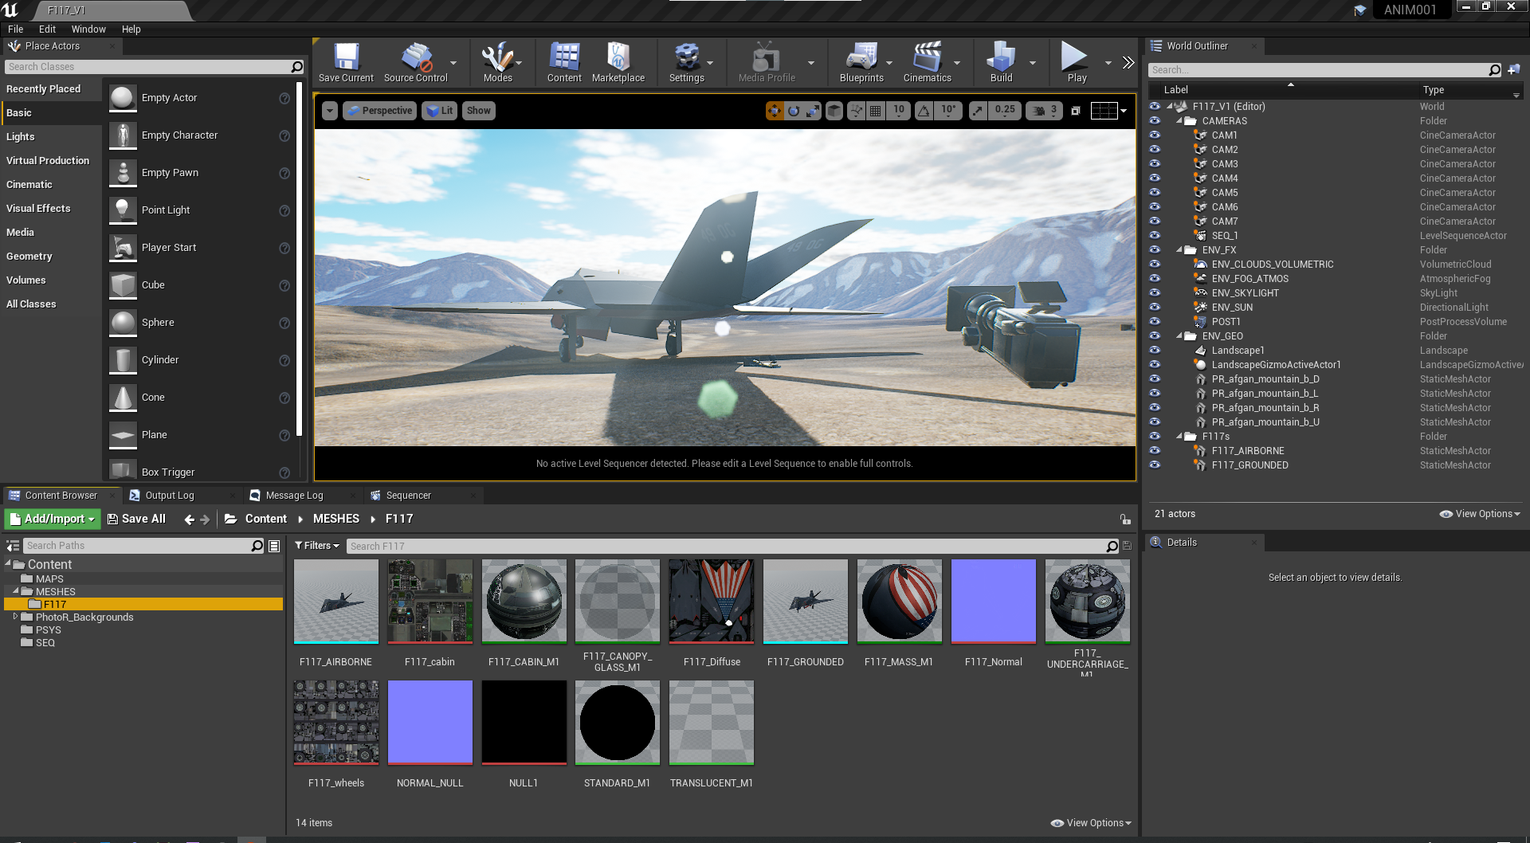The height and width of the screenshot is (843, 1530).
Task: Click Save All in Content Browser
Action: coord(136,519)
